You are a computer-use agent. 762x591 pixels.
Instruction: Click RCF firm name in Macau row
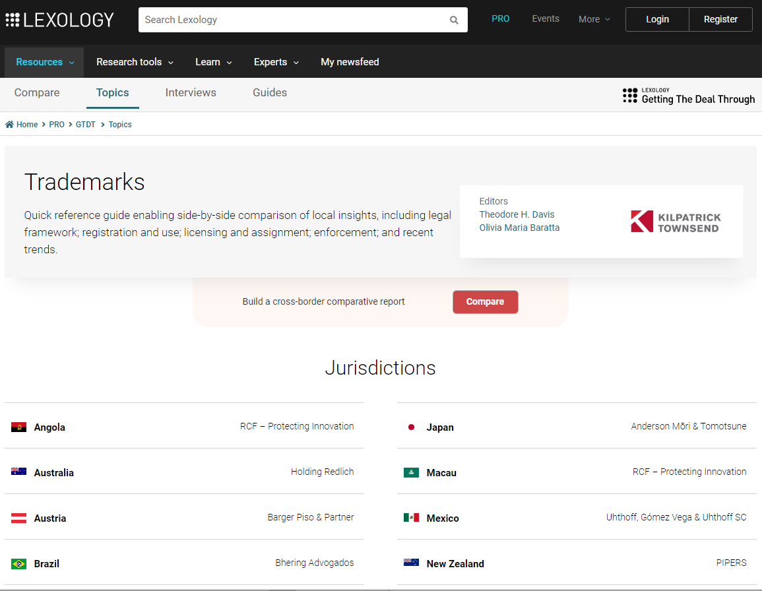pos(689,472)
